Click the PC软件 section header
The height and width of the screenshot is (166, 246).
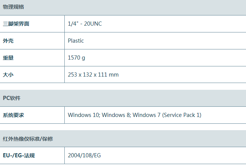click(x=12, y=98)
